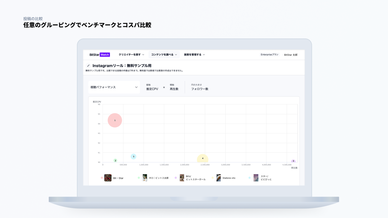Open the BitStar 太郎 account menu
Image resolution: width=388 pixels, height=218 pixels.
click(290, 55)
